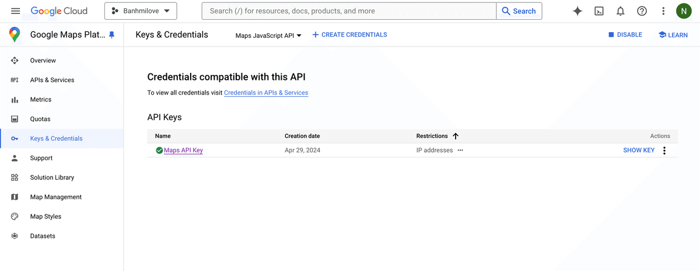Click the N account avatar
Image resolution: width=700 pixels, height=271 pixels.
[684, 11]
